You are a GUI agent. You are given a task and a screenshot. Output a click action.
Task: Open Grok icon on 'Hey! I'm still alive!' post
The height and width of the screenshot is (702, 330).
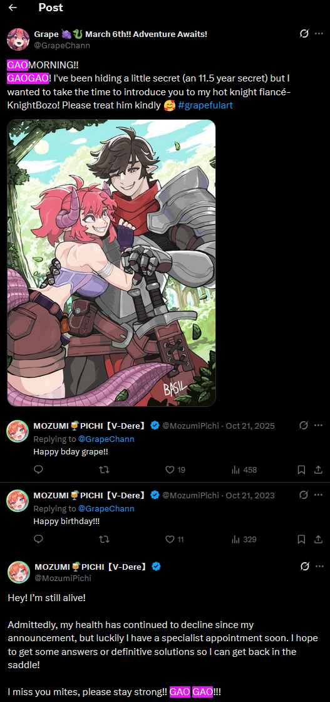[304, 567]
